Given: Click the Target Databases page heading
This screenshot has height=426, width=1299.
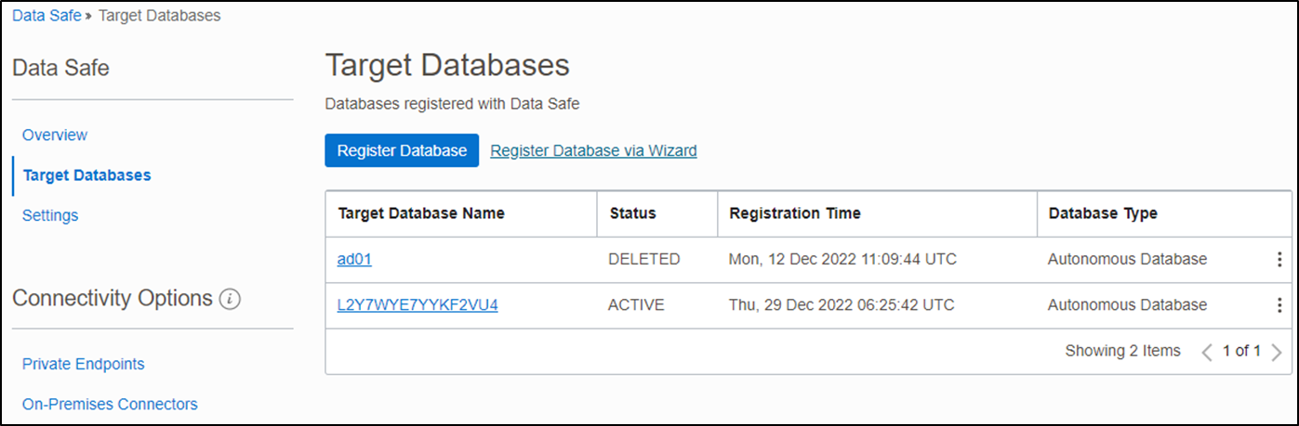Looking at the screenshot, I should click(447, 66).
